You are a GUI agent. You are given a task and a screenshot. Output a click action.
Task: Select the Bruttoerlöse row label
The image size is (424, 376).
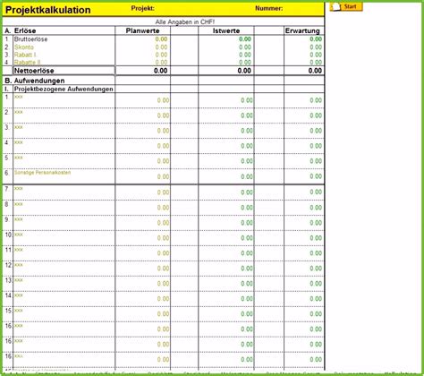[30, 39]
